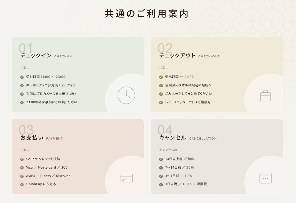
Task: Click the check icon beside キーボックスで非対面チェックイン
Action: (22, 85)
